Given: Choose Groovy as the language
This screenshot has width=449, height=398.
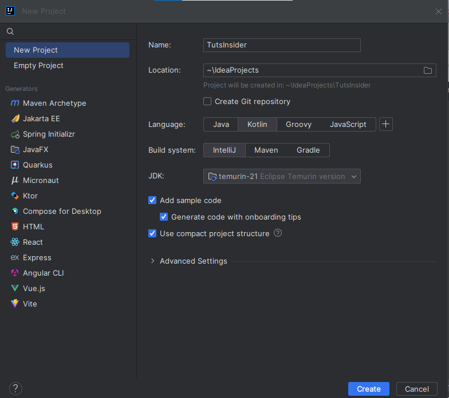Looking at the screenshot, I should [x=298, y=125].
